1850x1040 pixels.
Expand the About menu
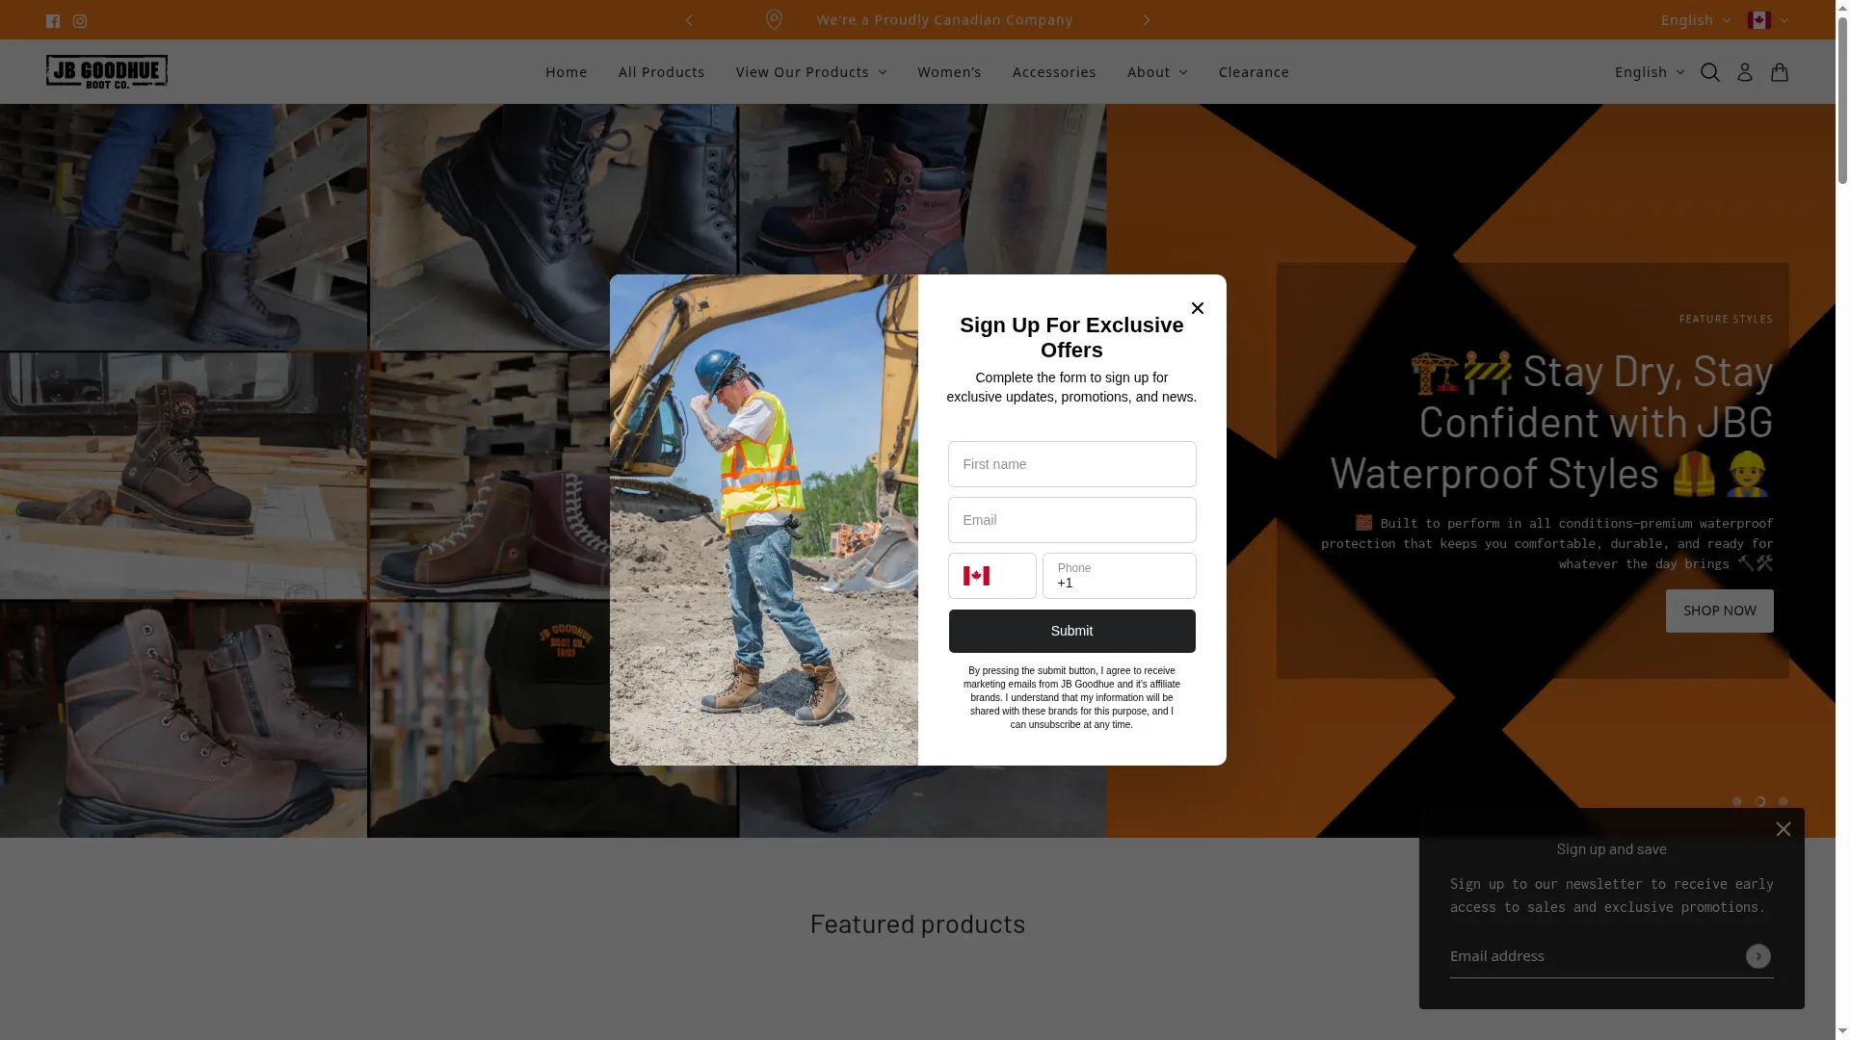pyautogui.click(x=1157, y=72)
